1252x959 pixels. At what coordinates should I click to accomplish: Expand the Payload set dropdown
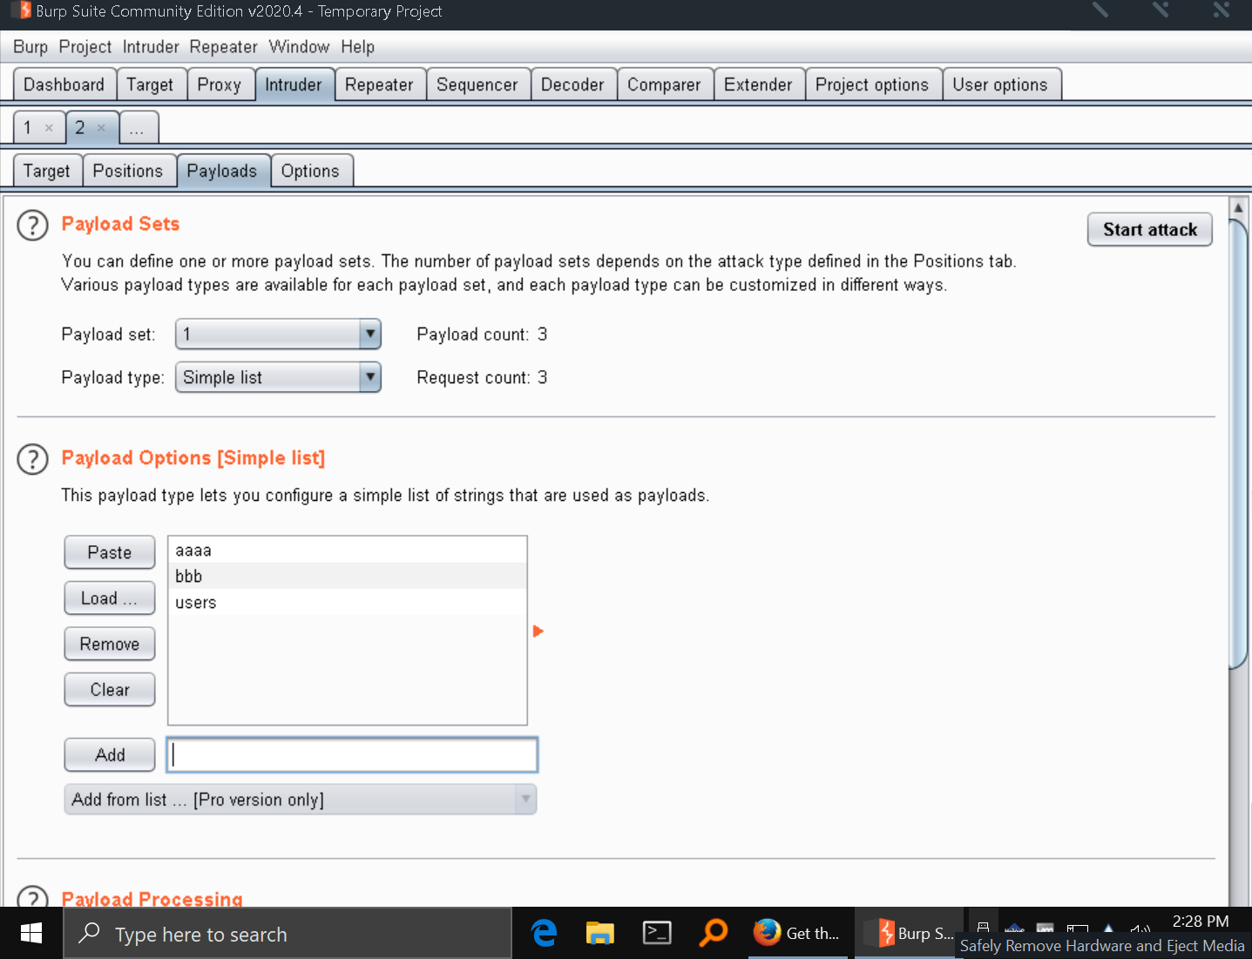[x=370, y=334]
